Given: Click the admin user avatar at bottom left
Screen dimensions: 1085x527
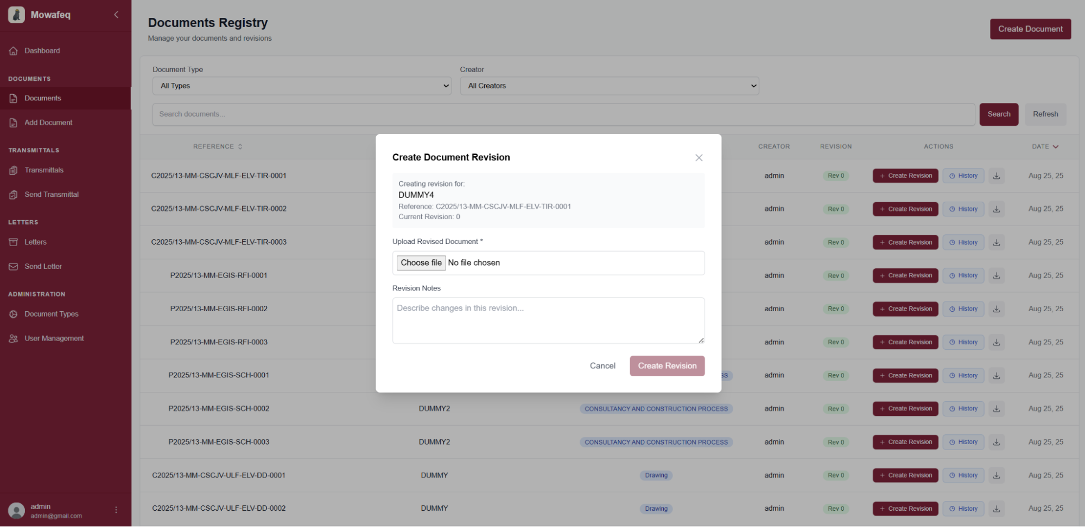Looking at the screenshot, I should 16,510.
